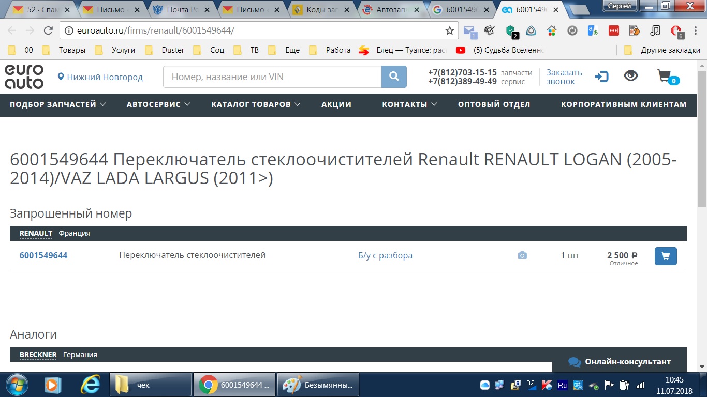Add part 6001549644 to cart
Image resolution: width=707 pixels, height=397 pixels.
click(x=666, y=256)
